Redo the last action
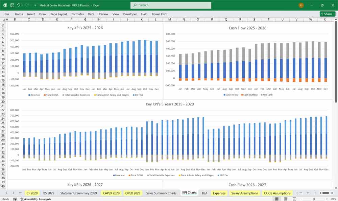This screenshot has width=338, height=201. (26, 5)
